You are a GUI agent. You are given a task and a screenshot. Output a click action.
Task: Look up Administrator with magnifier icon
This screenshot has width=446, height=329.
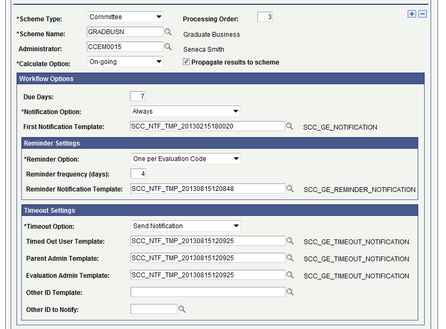point(168,47)
